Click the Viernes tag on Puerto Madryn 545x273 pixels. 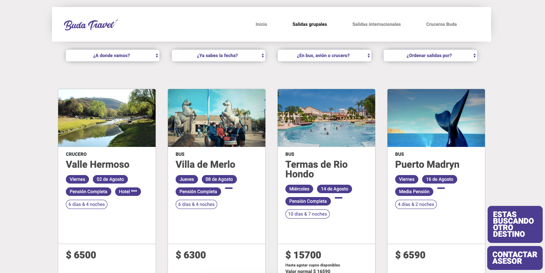pyautogui.click(x=407, y=179)
